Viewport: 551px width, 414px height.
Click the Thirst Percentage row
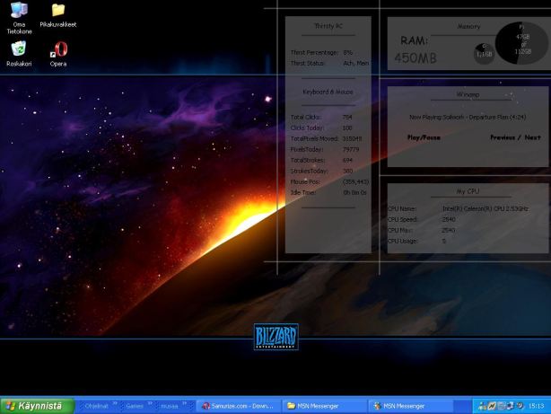click(321, 52)
